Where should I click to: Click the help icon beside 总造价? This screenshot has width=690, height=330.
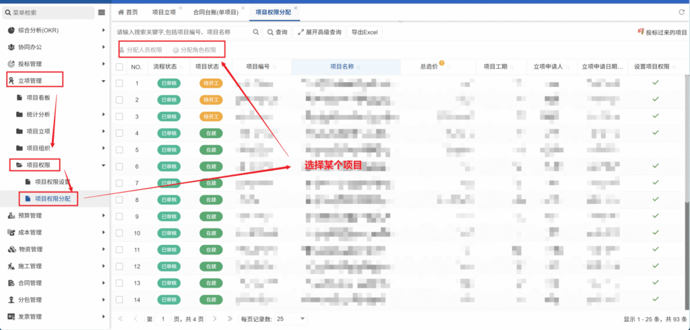point(442,64)
